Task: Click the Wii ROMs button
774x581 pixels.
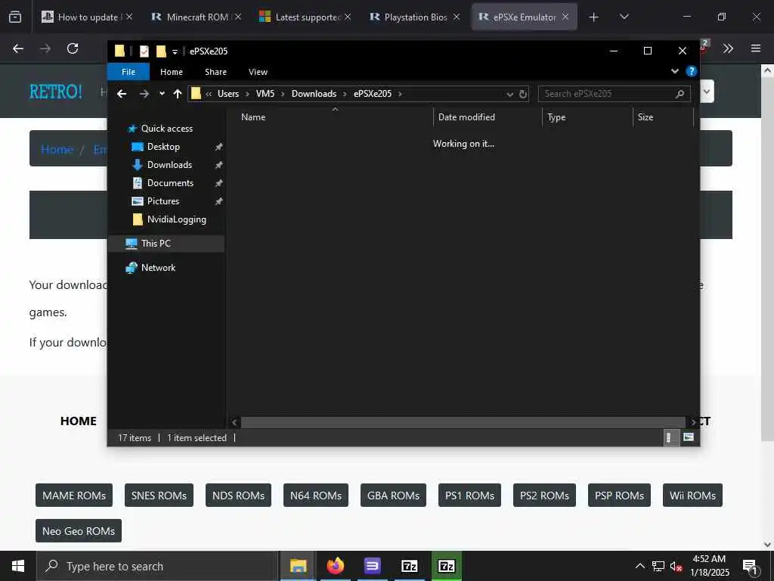Action: [x=692, y=495]
